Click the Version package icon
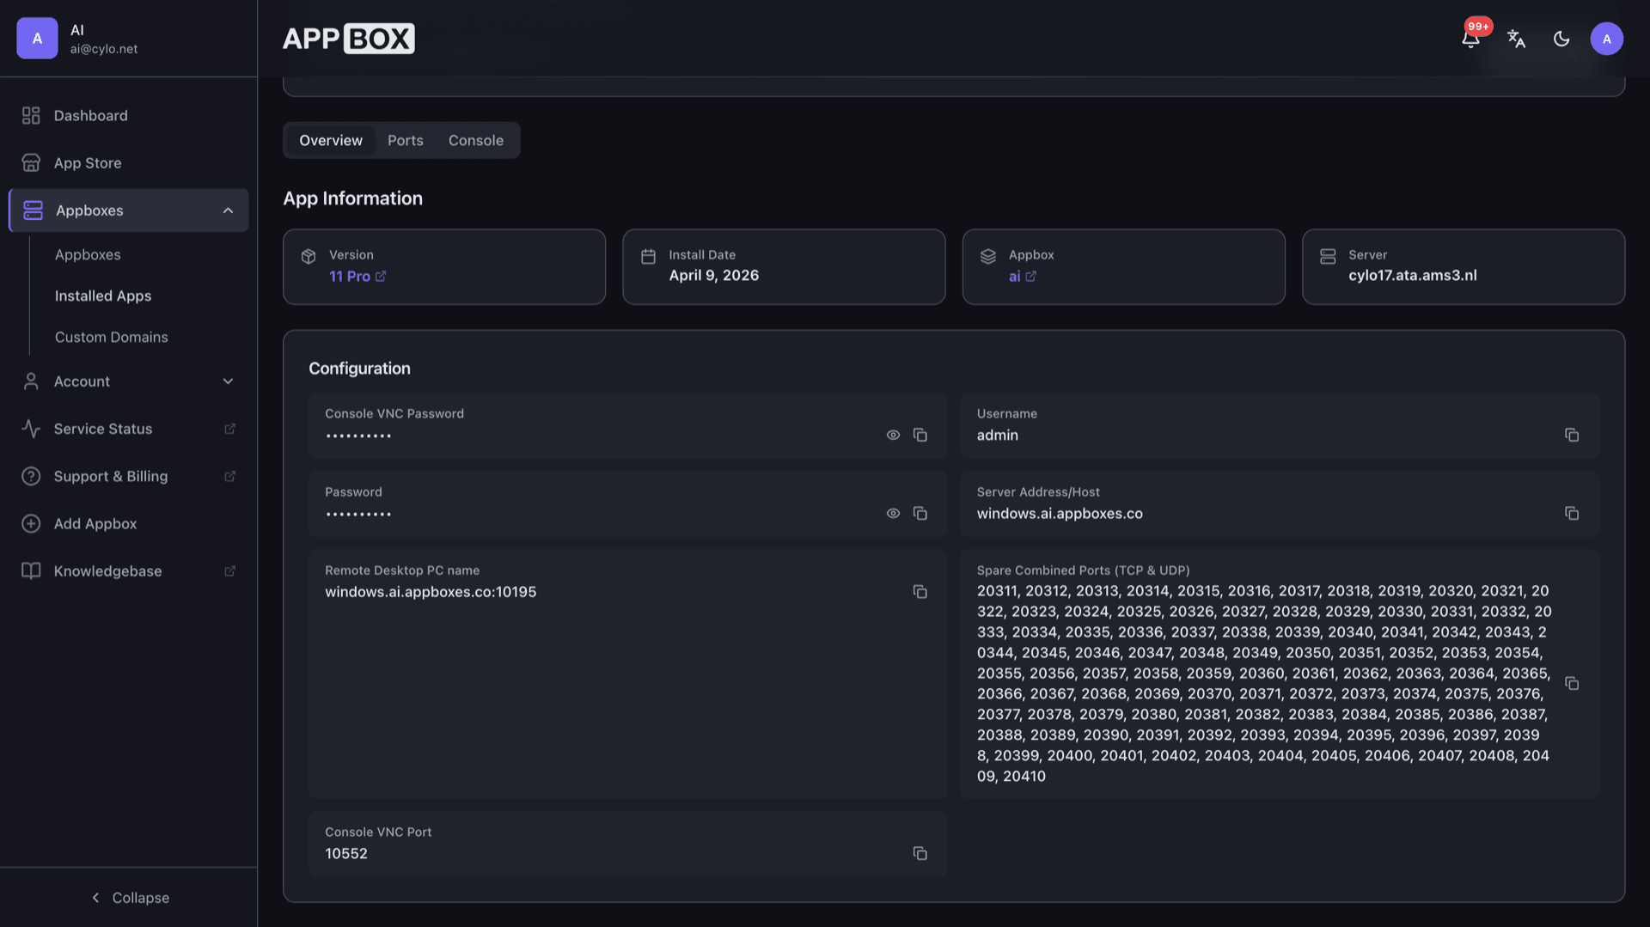The width and height of the screenshot is (1650, 927). click(x=309, y=256)
